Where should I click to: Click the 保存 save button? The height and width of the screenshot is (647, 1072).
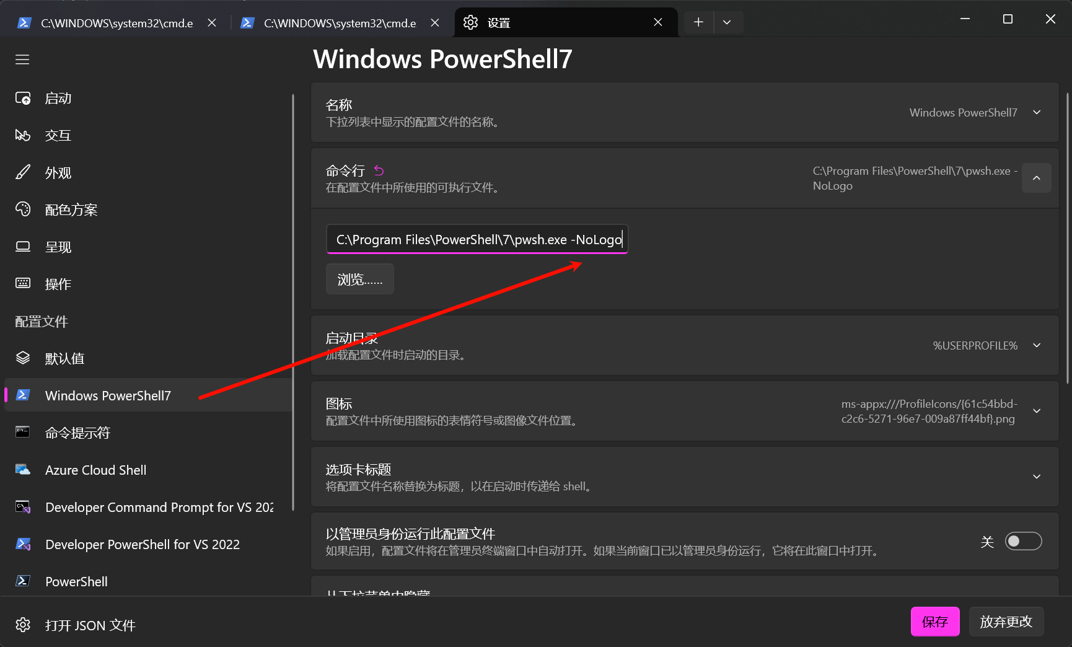pos(935,622)
